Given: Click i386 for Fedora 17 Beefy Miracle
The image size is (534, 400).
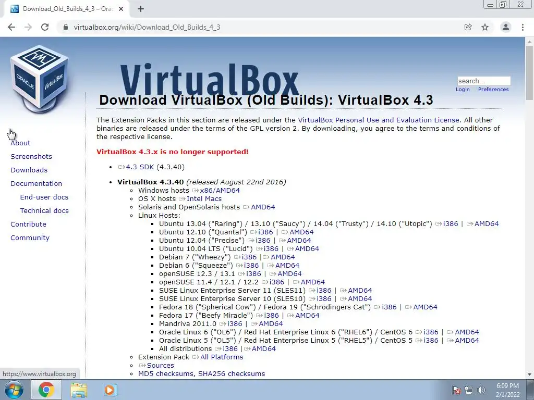Looking at the screenshot, I should (x=271, y=315).
